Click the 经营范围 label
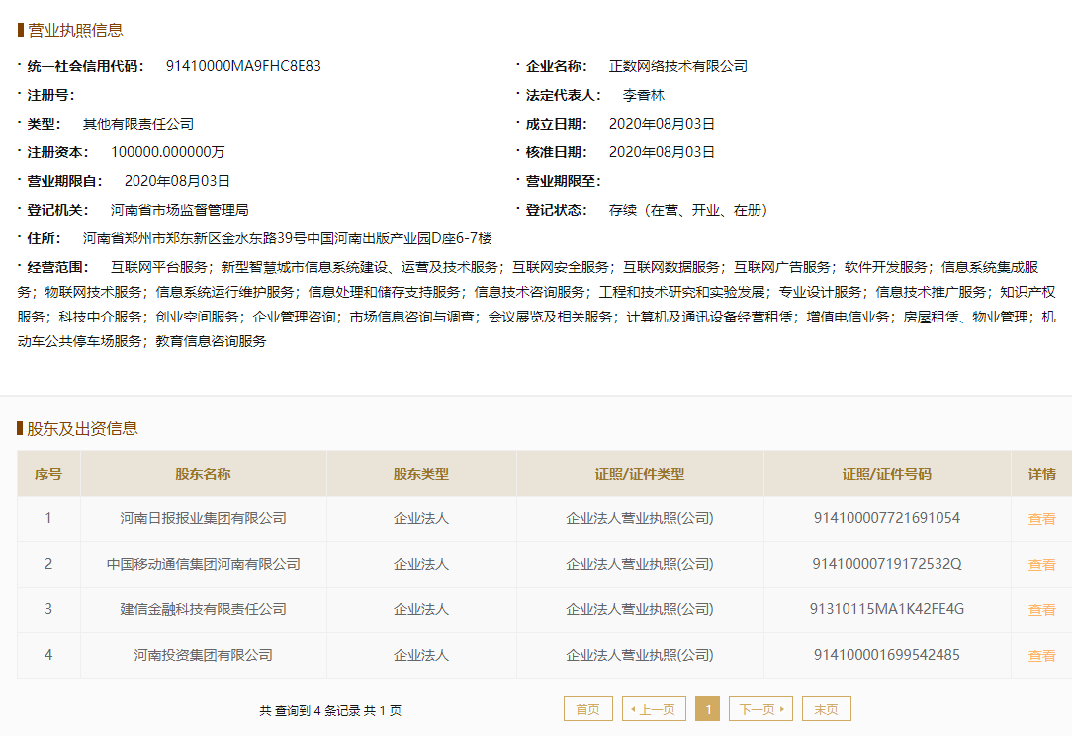 tap(58, 267)
